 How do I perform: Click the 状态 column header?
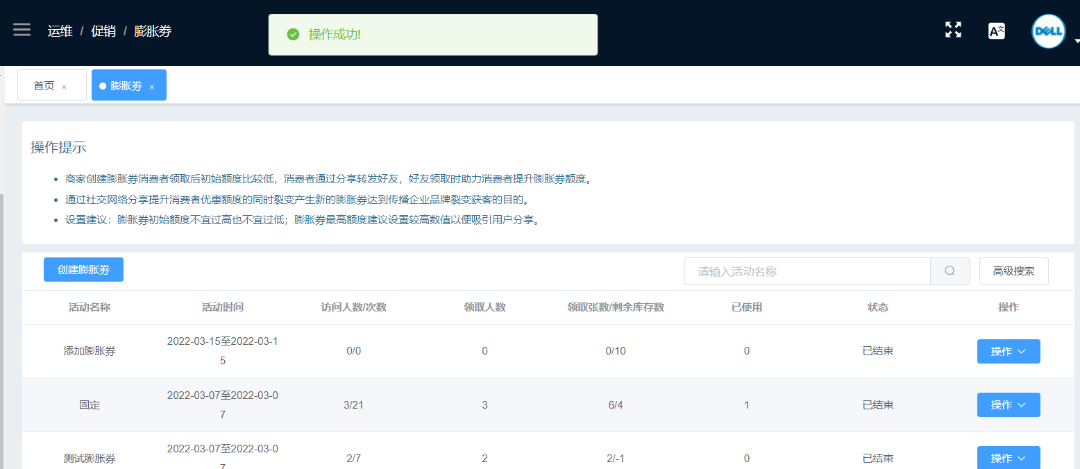tap(877, 307)
